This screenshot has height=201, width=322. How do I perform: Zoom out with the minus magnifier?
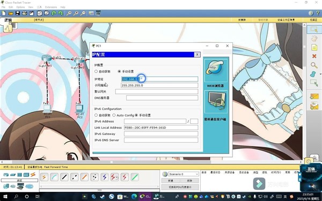tap(83, 13)
